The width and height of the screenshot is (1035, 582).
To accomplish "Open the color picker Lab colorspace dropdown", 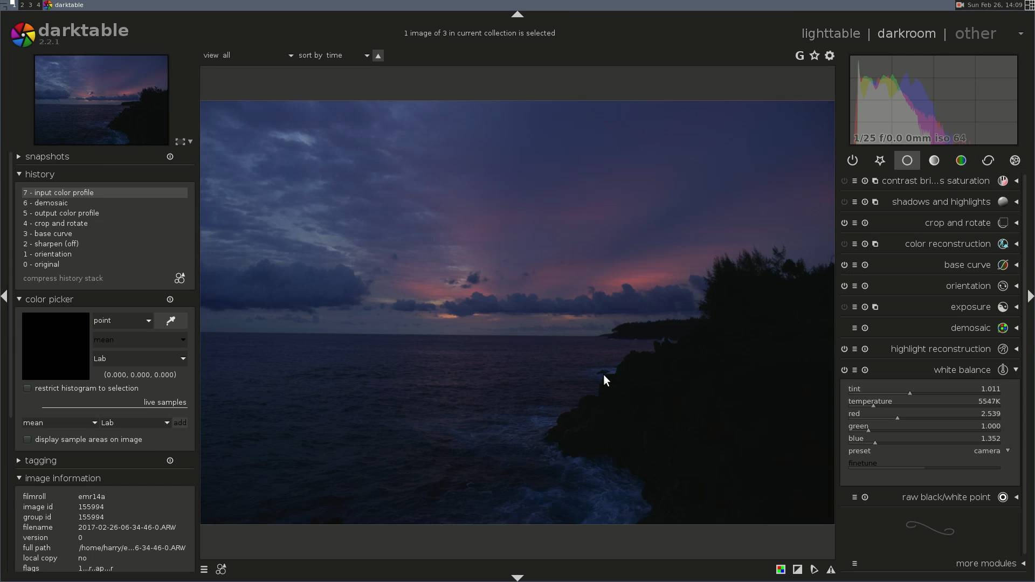I will coord(140,359).
